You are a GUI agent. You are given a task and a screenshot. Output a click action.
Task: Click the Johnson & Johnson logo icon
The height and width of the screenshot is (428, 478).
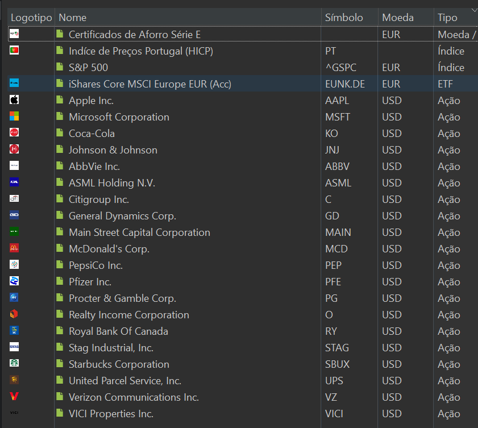[x=14, y=149]
